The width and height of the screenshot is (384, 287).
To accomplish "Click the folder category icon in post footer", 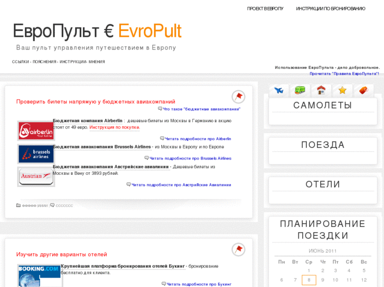I will pos(18,205).
